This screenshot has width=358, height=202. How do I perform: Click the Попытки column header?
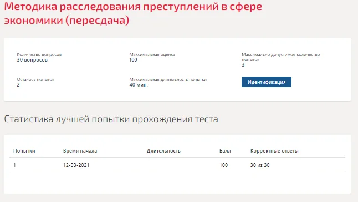click(24, 151)
